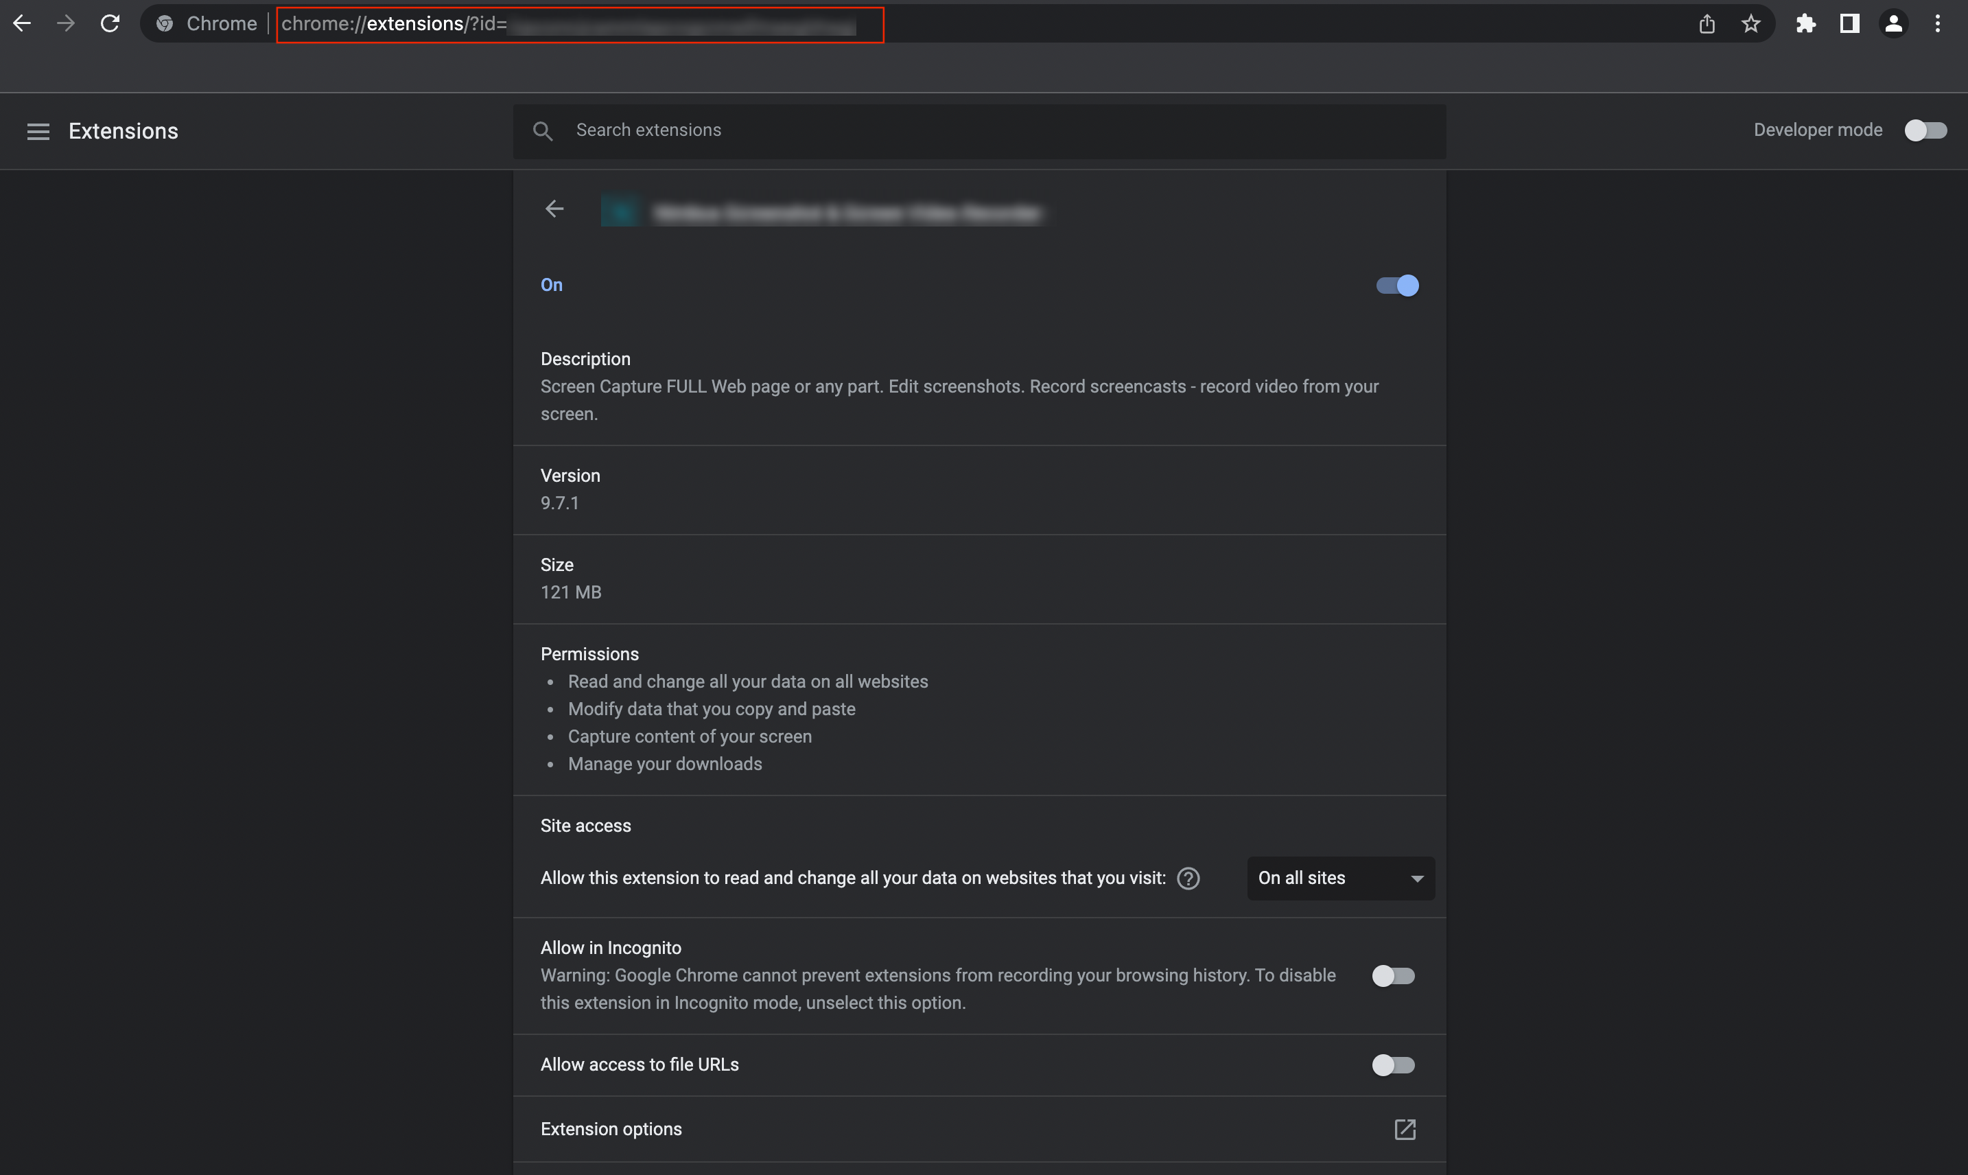
Task: Click the address bar URL field
Action: pos(581,23)
